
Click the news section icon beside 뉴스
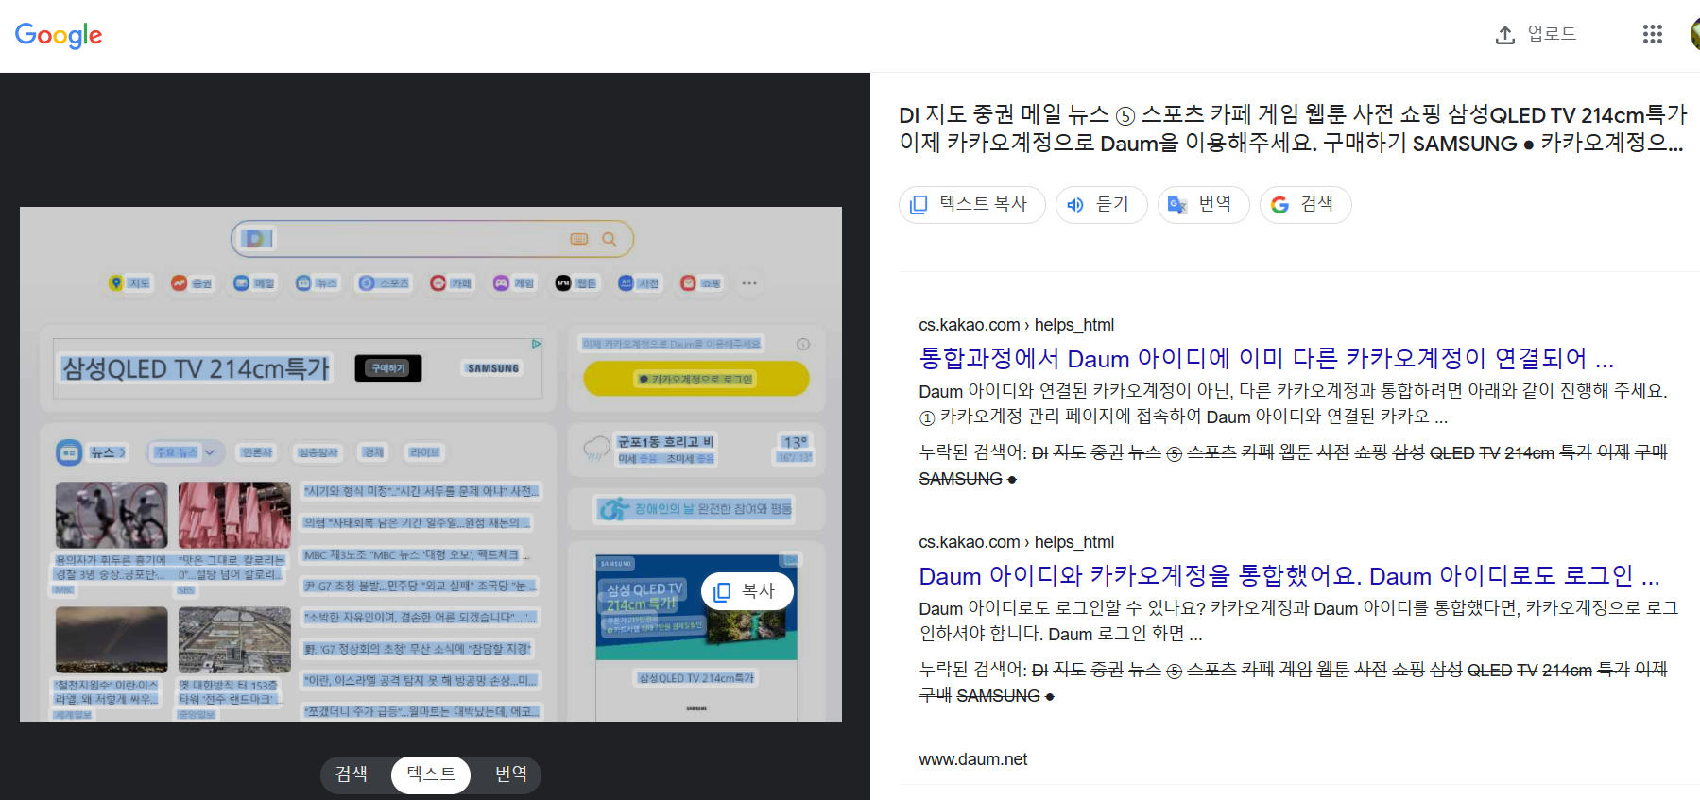click(x=69, y=452)
